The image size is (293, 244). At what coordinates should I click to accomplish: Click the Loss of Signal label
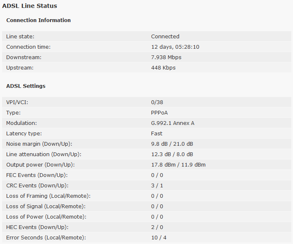click(46, 207)
